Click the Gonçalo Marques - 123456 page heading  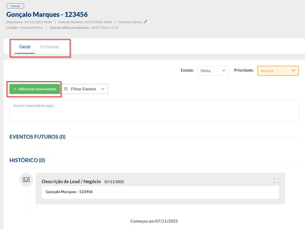(47, 15)
